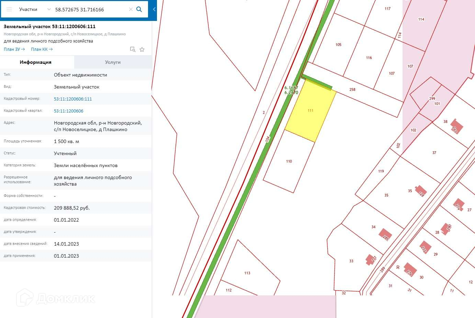Select the Земли населённых пунктов value
Viewport: 475px width, 318px height.
86,165
